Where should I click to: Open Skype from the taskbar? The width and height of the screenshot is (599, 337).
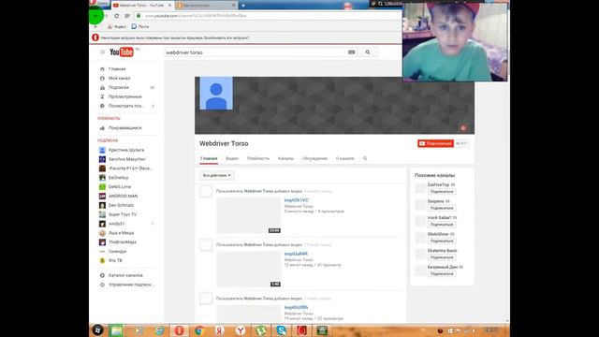point(281,330)
